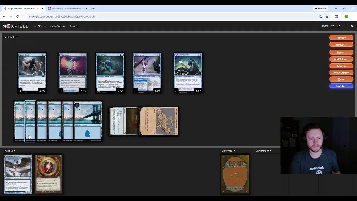Switch to the Sage of Fables browser tab
The width and height of the screenshot is (357, 201).
[x=24, y=9]
